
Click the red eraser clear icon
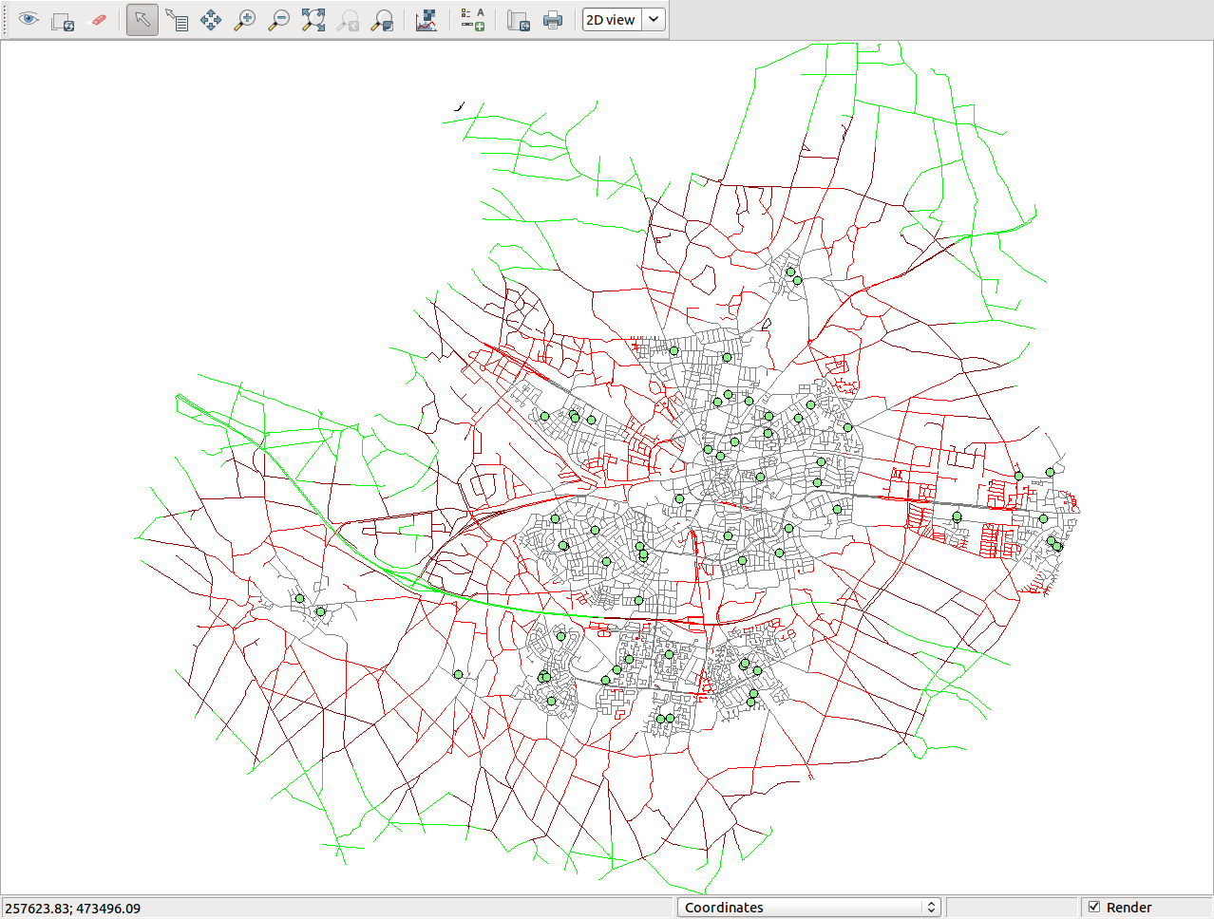point(97,20)
